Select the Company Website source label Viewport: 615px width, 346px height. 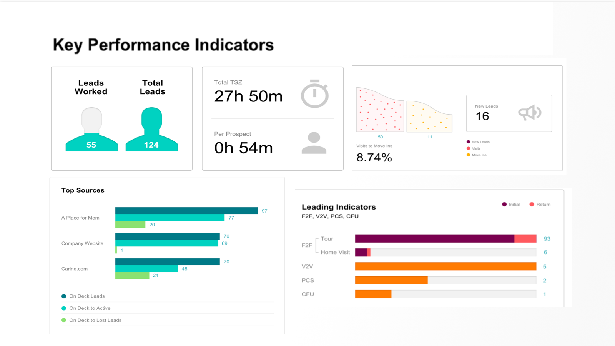pyautogui.click(x=82, y=243)
